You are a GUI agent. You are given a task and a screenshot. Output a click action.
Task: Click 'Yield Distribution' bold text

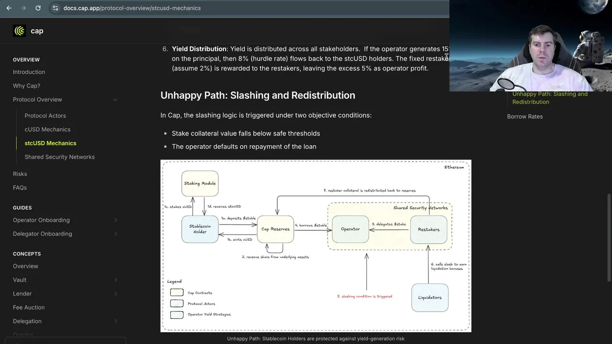(199, 49)
